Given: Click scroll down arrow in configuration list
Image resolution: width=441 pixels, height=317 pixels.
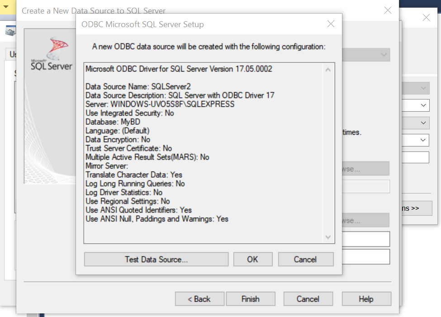Looking at the screenshot, I should [328, 237].
